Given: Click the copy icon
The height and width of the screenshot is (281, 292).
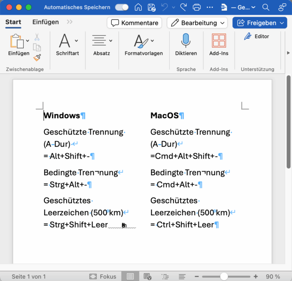Looking at the screenshot, I should (x=37, y=47).
